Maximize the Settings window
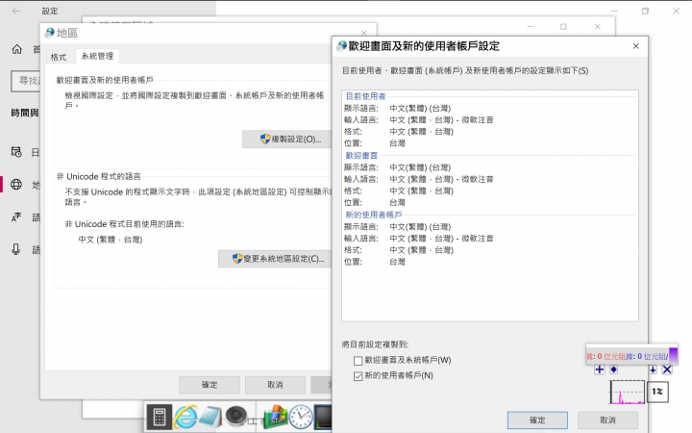 [645, 11]
